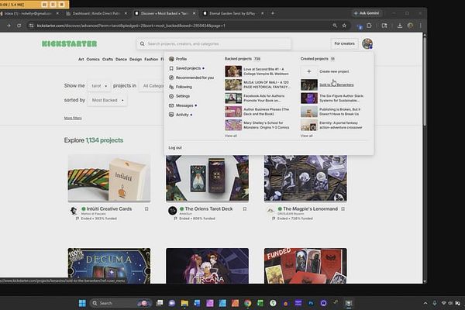Open the All Categories dropdown
Image resolution: width=465 pixels, height=310 pixels.
(152, 86)
